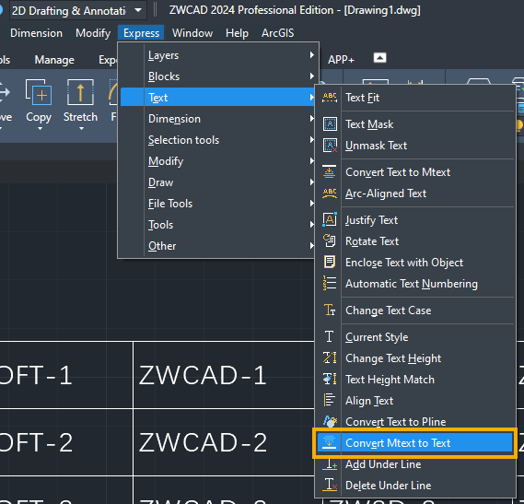This screenshot has width=524, height=504.
Task: Click the Enclose Text with Object icon
Action: [330, 263]
